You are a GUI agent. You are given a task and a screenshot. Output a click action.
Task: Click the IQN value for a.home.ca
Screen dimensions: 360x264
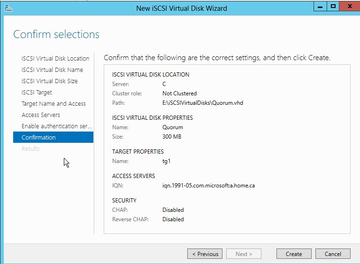pos(208,186)
